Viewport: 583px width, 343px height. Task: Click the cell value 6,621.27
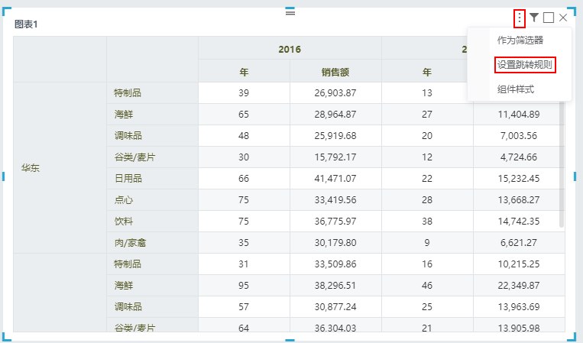[x=519, y=243]
